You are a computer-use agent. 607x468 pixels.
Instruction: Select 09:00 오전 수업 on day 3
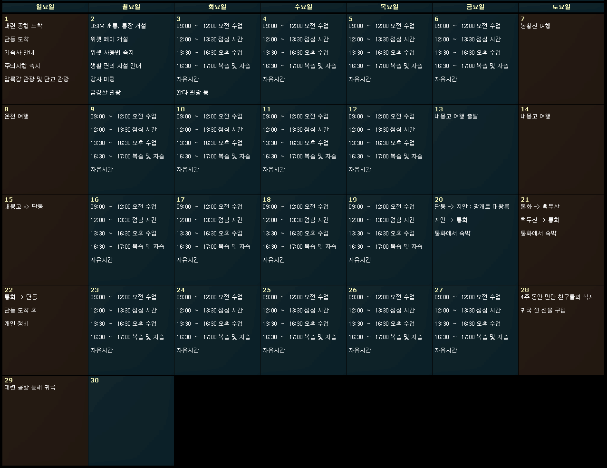tap(210, 26)
